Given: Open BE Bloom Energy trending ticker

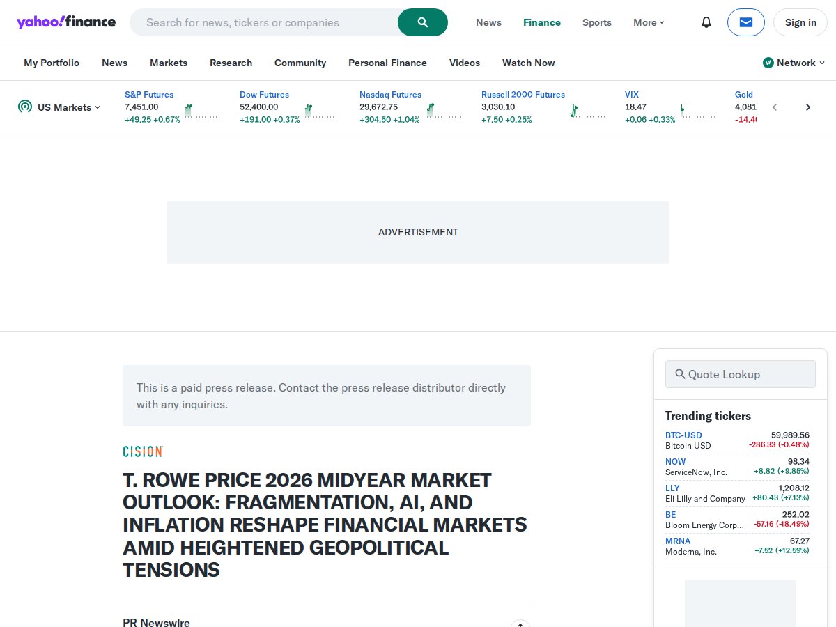Looking at the screenshot, I should 670,515.
